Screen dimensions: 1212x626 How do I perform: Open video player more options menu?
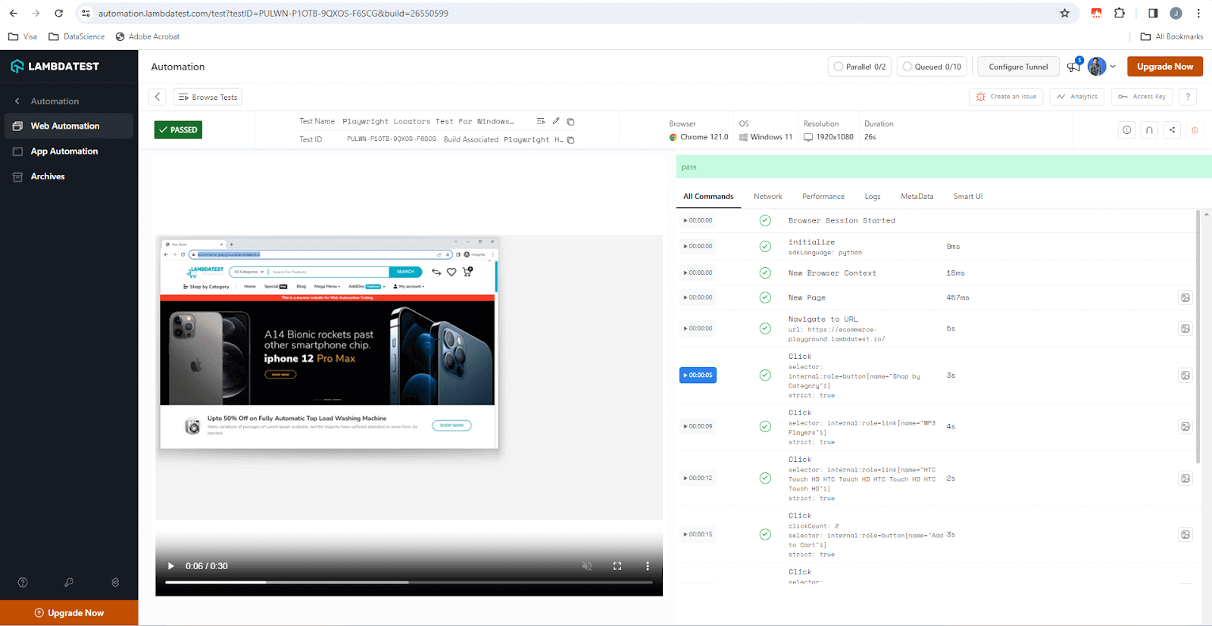(647, 566)
